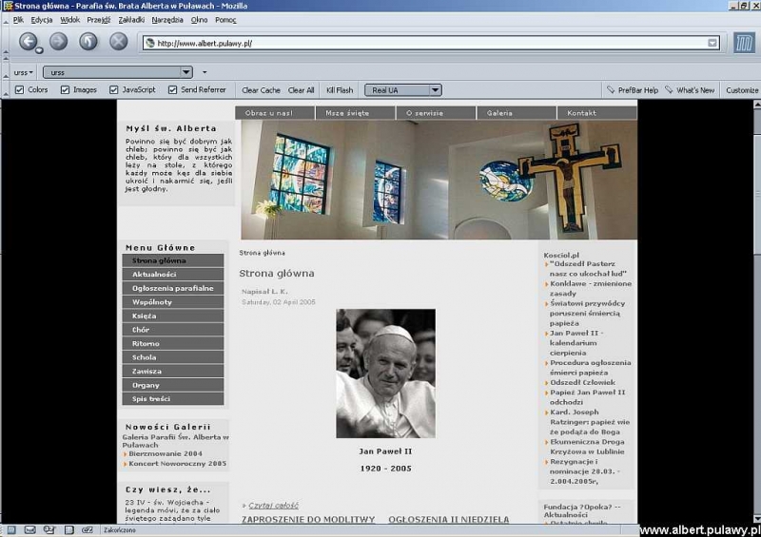This screenshot has width=761, height=537.
Task: Open the Real UA user agent dropdown
Action: [436, 89]
